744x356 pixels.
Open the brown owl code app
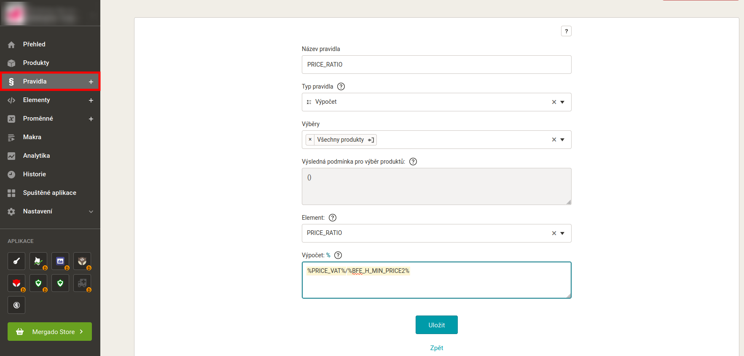[x=82, y=261]
